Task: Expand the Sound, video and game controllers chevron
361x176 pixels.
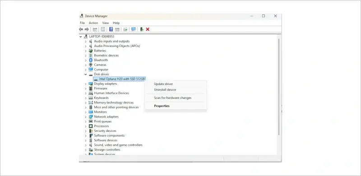Action: (86, 145)
